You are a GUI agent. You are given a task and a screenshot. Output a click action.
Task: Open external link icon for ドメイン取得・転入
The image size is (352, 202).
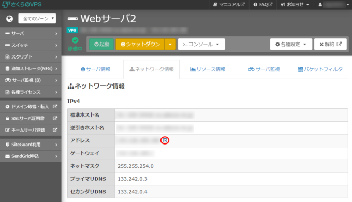point(55,107)
